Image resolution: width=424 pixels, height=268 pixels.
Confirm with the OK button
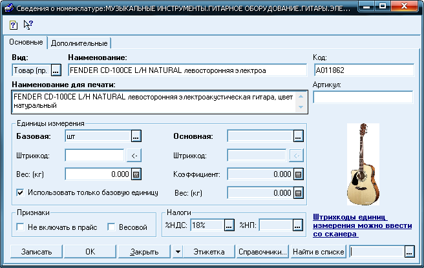pyautogui.click(x=90, y=252)
